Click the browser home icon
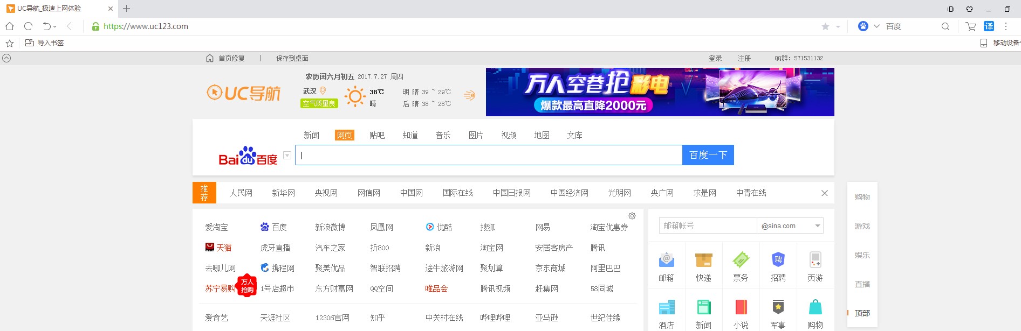Image resolution: width=1021 pixels, height=331 pixels. 10,26
